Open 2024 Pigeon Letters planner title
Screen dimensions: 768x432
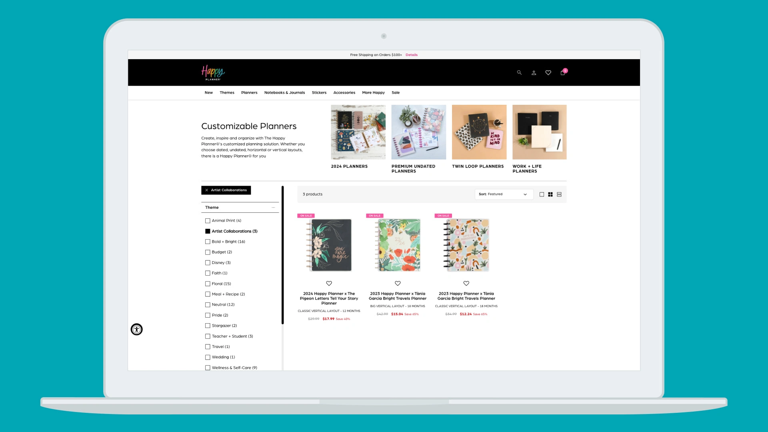[329, 298]
